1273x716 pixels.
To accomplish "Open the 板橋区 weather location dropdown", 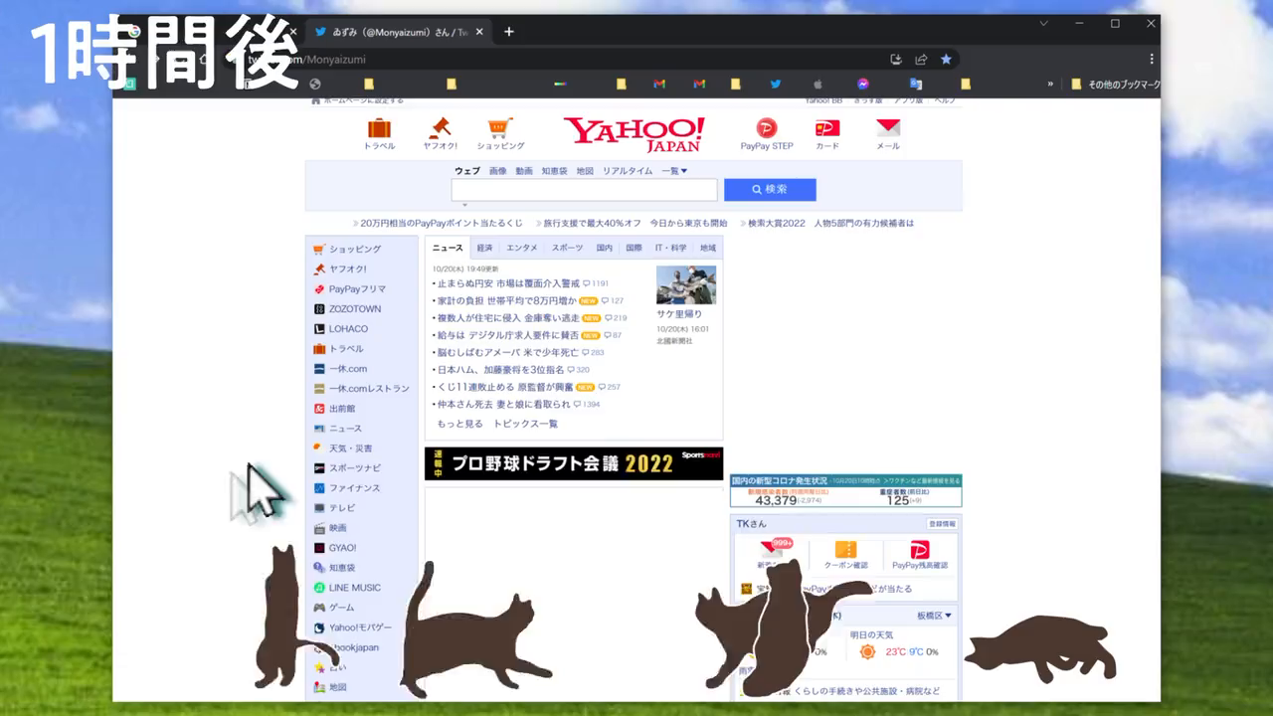I will pyautogui.click(x=934, y=616).
